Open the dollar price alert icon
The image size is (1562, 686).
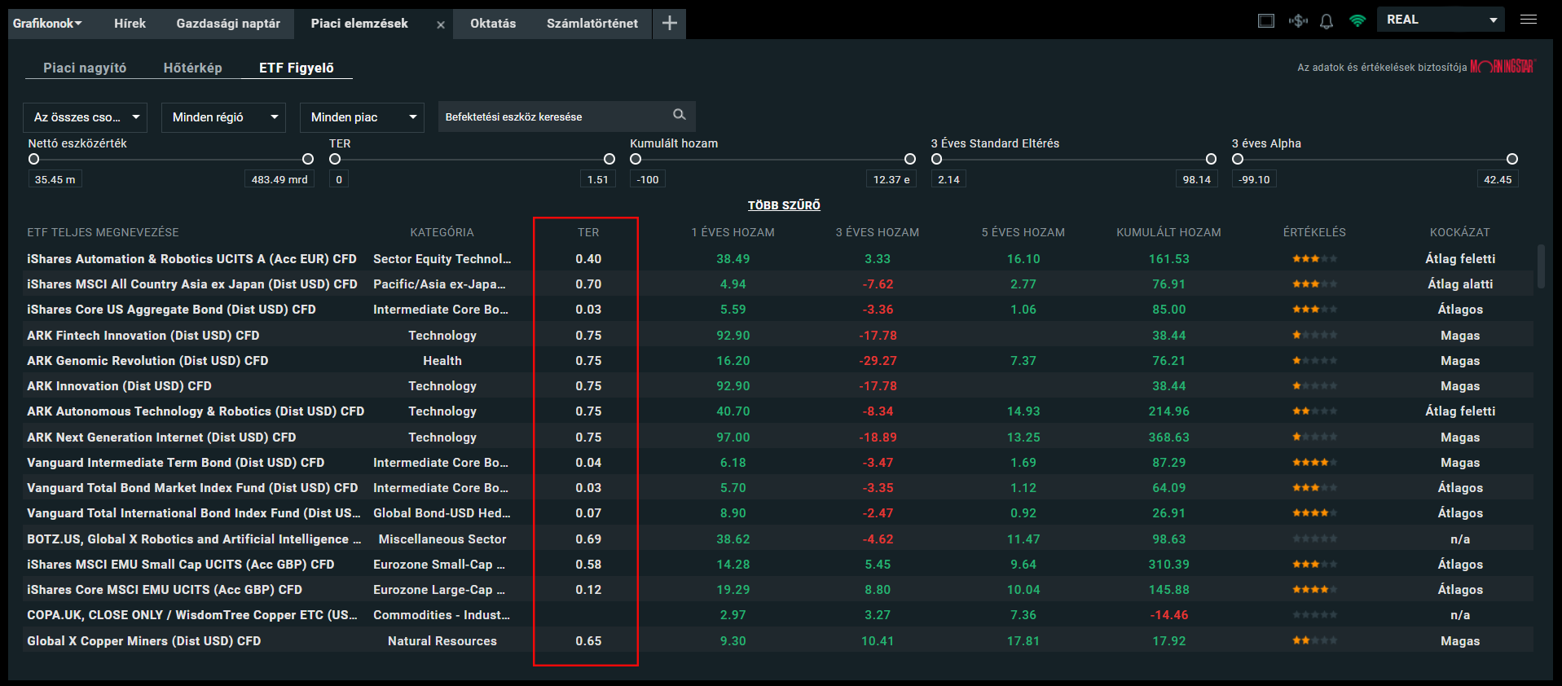(1298, 21)
